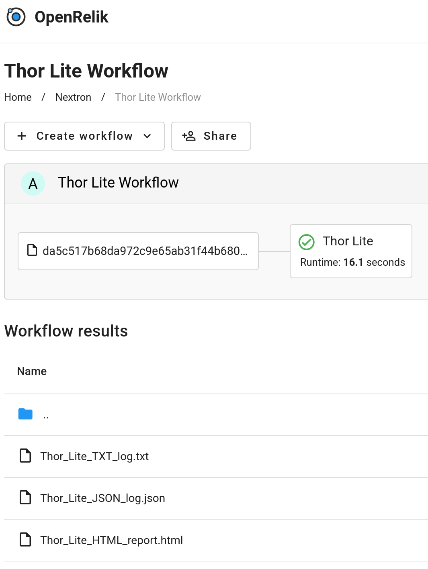Open the Thor_Lite_HTML_report.html link
Image resolution: width=428 pixels, height=569 pixels.
111,540
